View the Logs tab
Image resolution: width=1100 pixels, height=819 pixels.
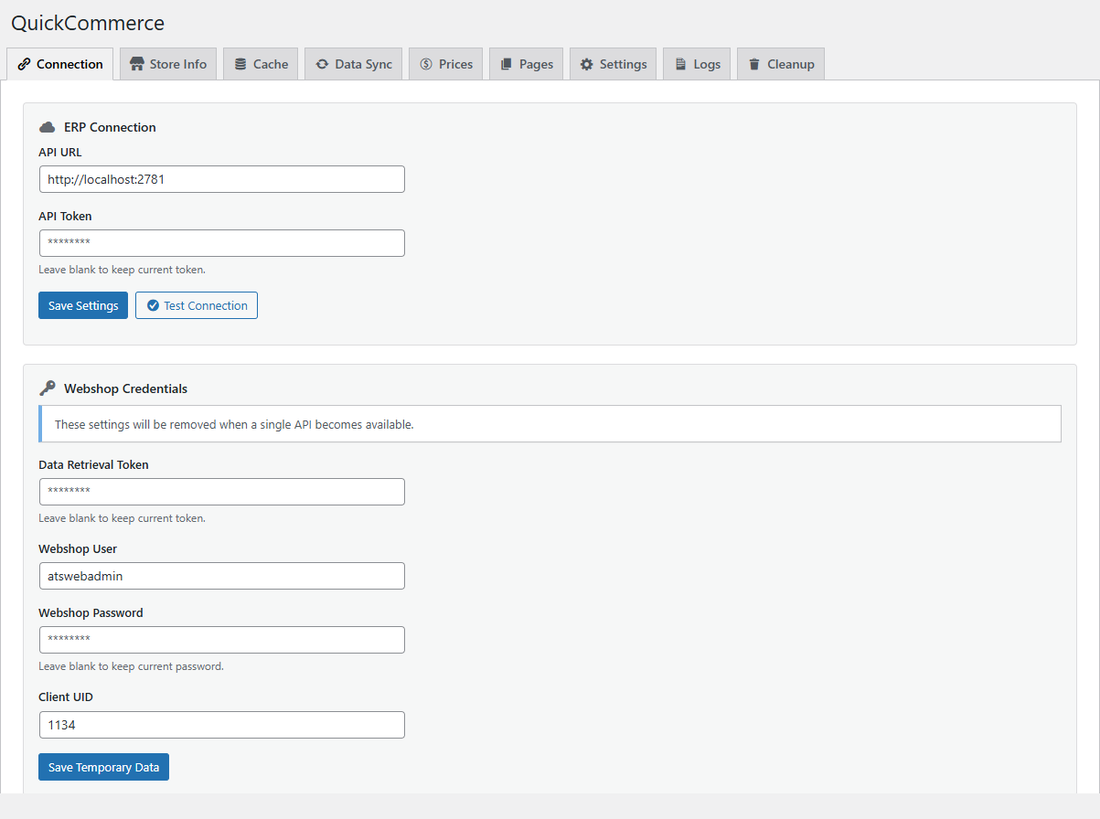pos(697,64)
